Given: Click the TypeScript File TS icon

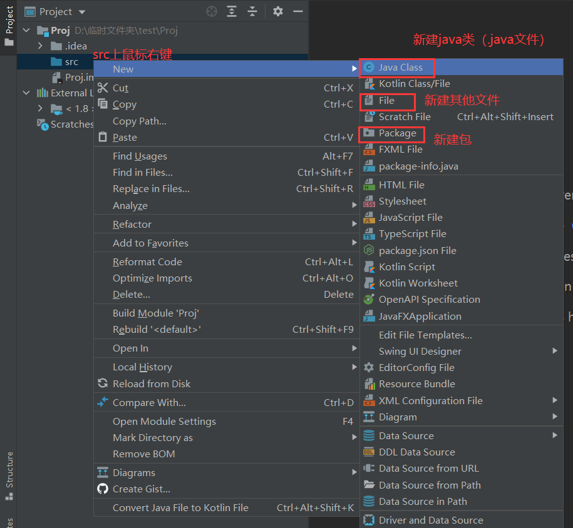Looking at the screenshot, I should pyautogui.click(x=369, y=234).
